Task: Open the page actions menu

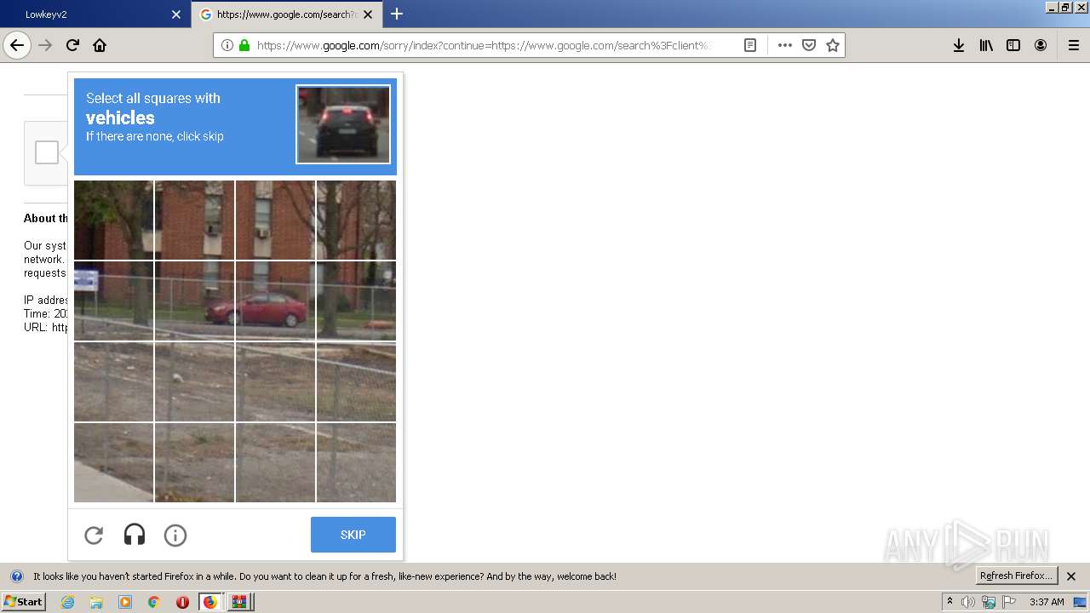Action: tap(785, 45)
